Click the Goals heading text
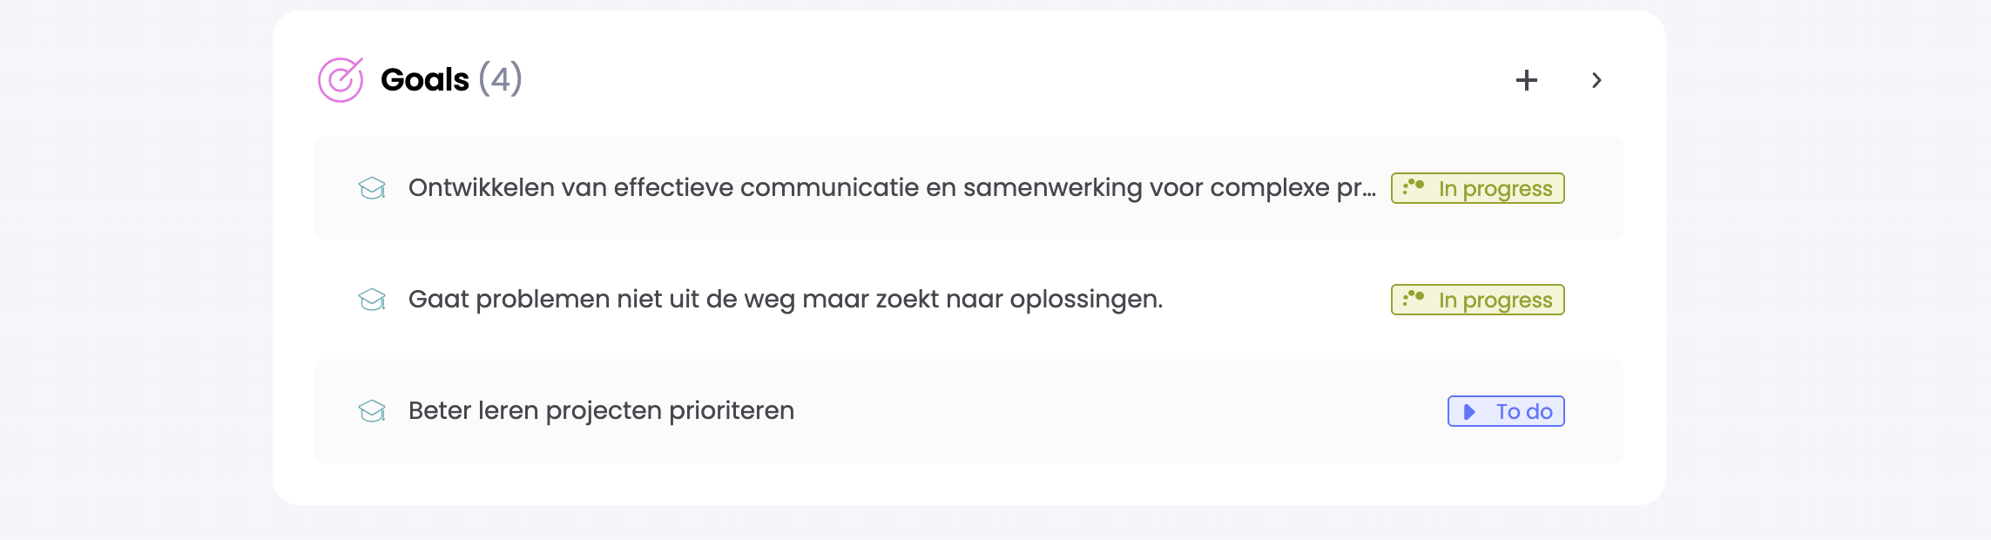 [x=424, y=80]
